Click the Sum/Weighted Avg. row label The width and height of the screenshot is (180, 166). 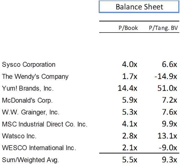30,160
